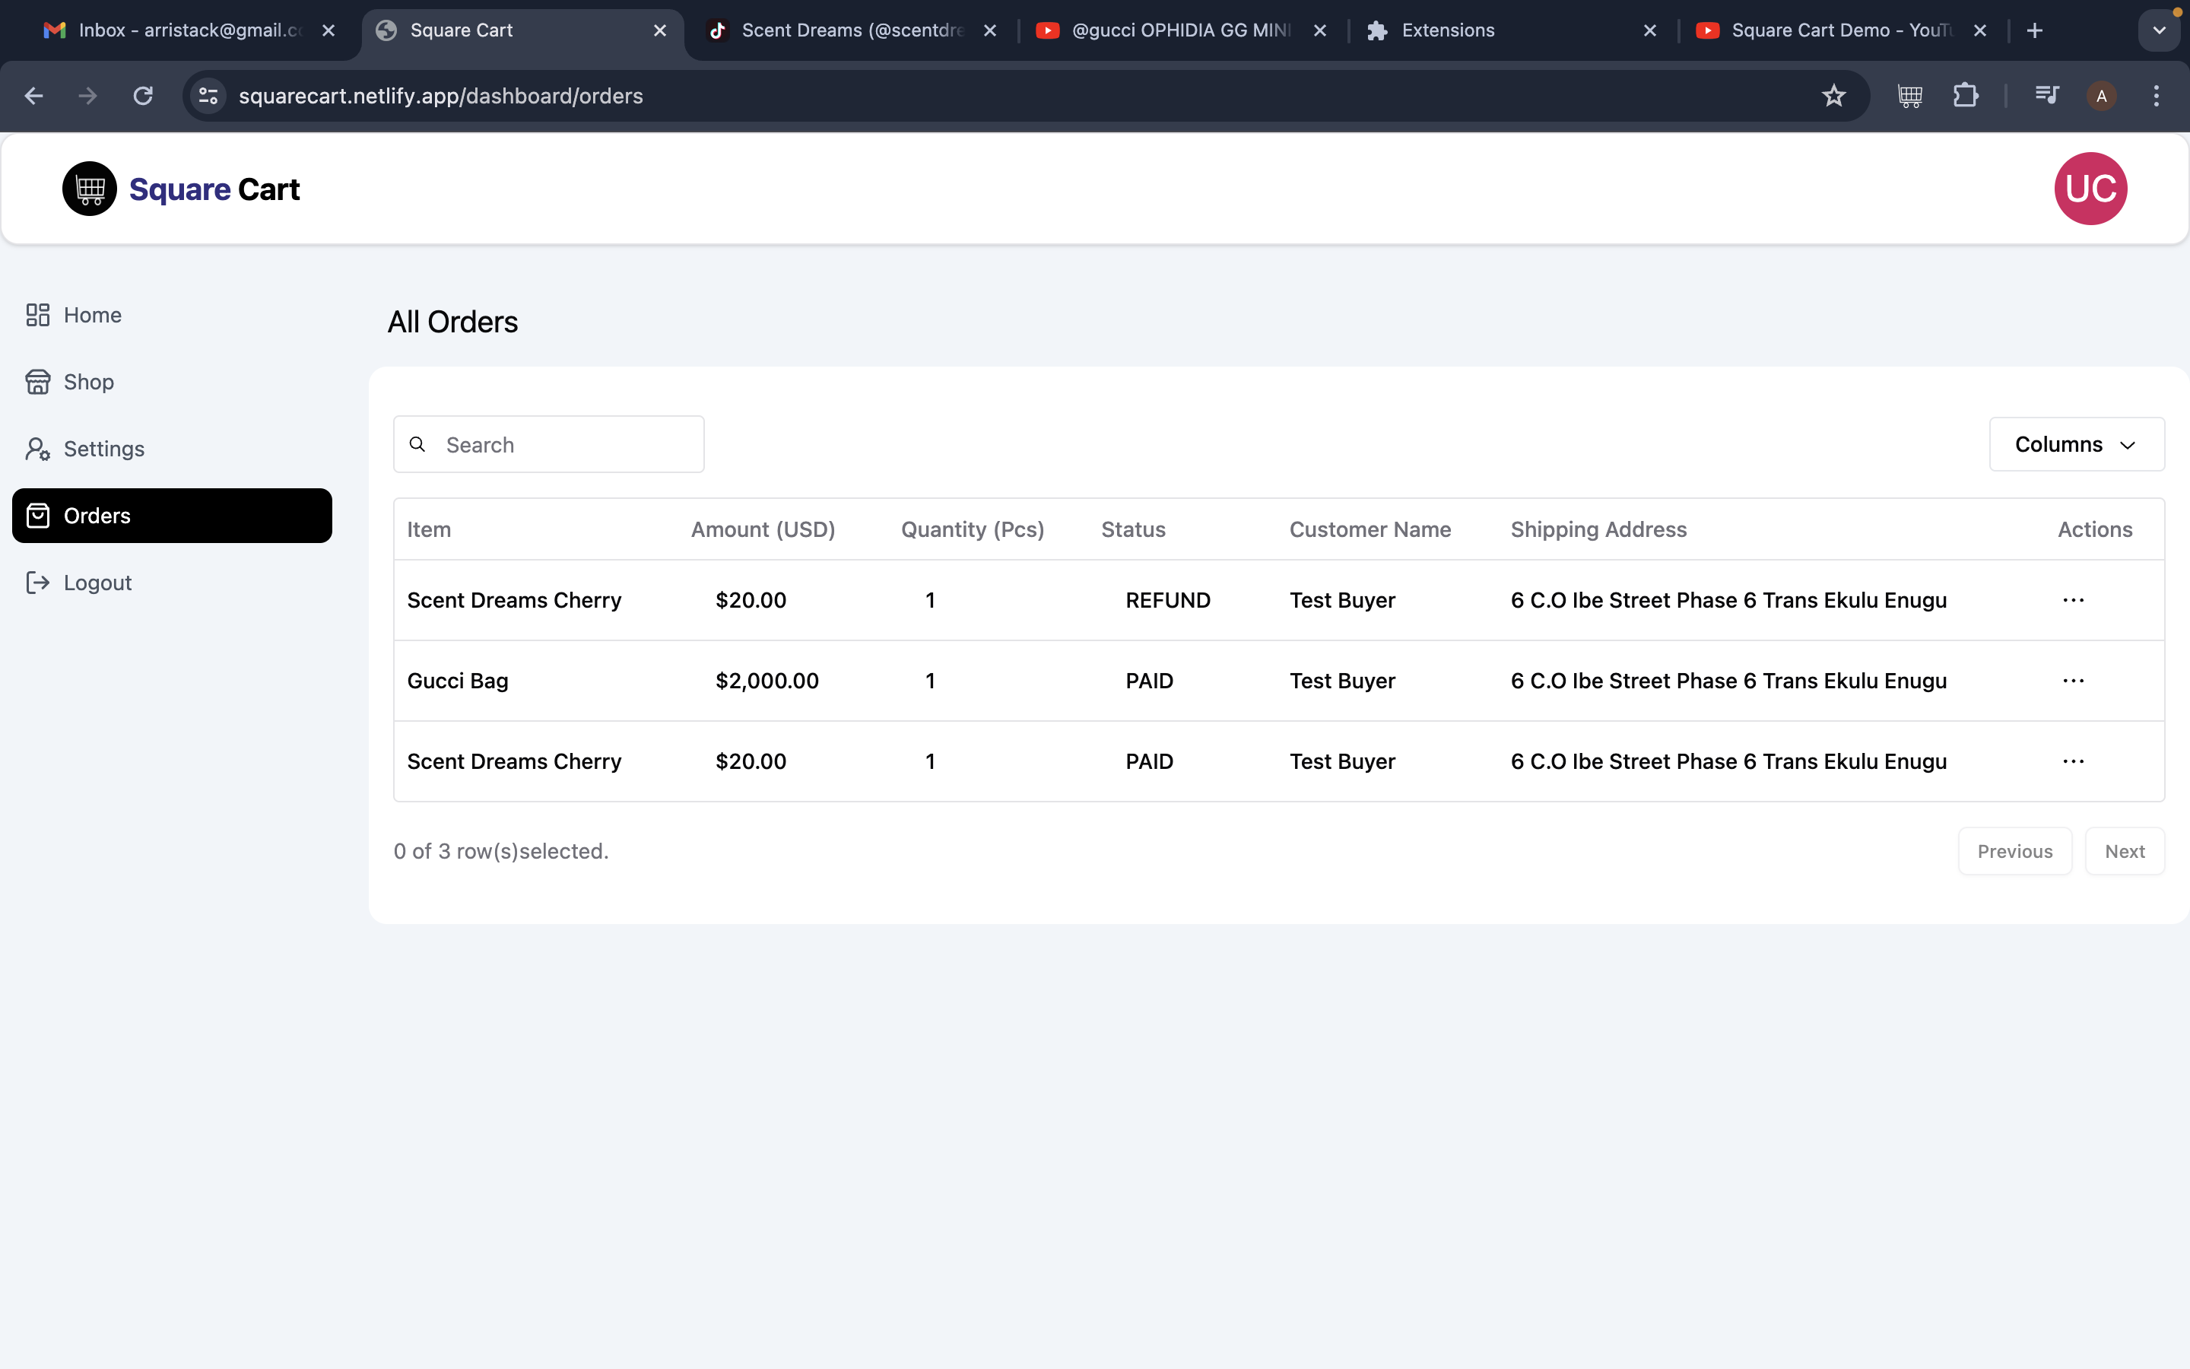Go to Home in the sidebar
Image resolution: width=2190 pixels, height=1369 pixels.
click(91, 315)
